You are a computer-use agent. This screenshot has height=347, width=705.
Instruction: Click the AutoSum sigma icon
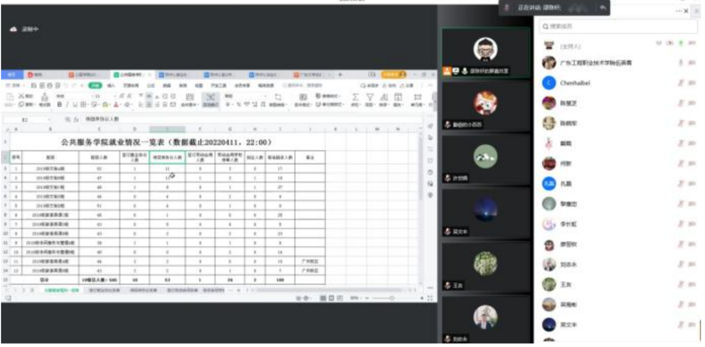tap(356, 97)
